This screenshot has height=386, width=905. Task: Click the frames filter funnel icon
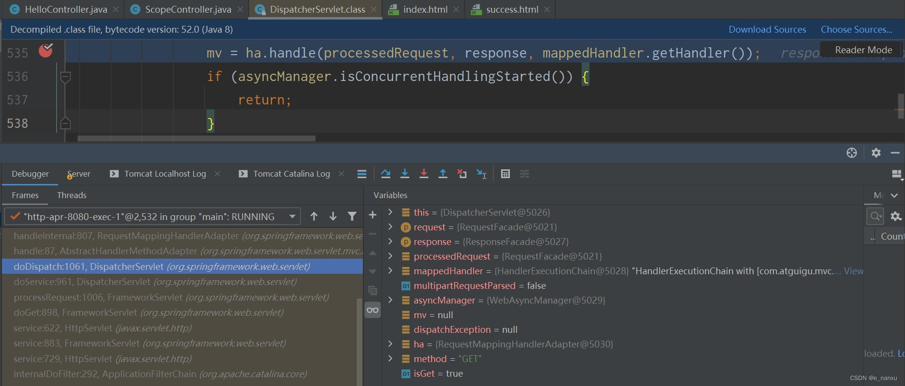(352, 216)
